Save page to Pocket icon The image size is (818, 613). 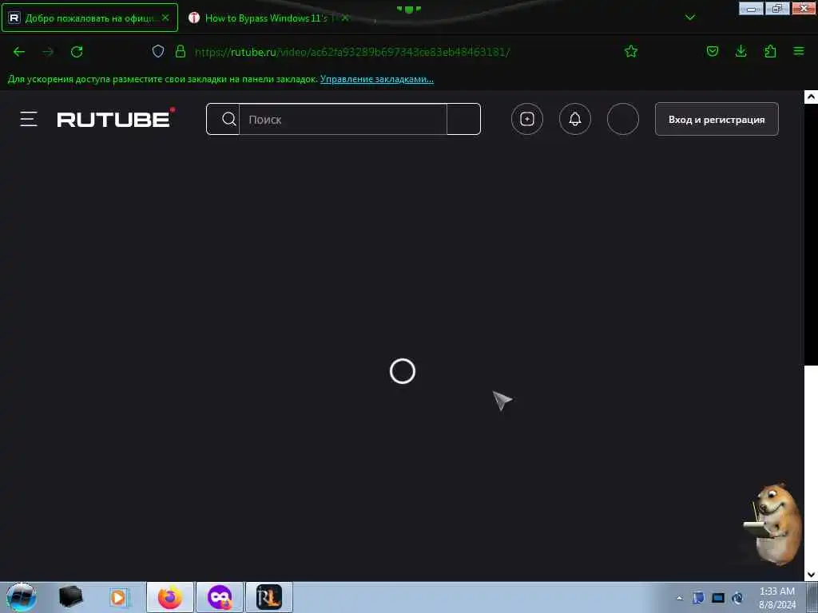tap(713, 51)
